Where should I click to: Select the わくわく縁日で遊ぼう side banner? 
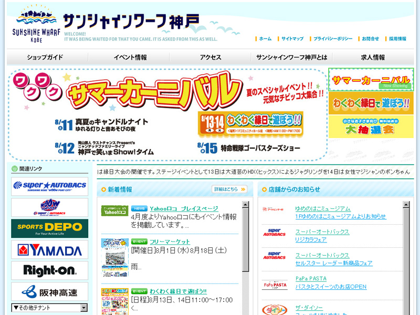pos(371,103)
